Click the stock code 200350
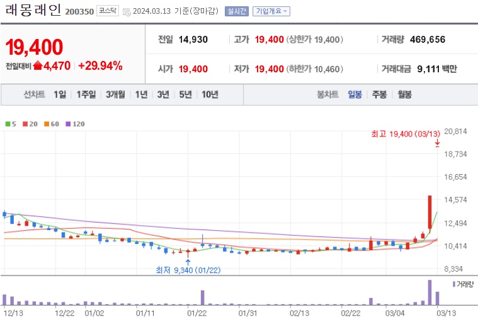The image size is (478, 320). [79, 12]
